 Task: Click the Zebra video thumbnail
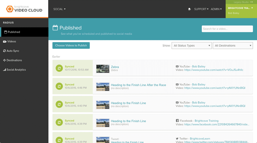103,69
